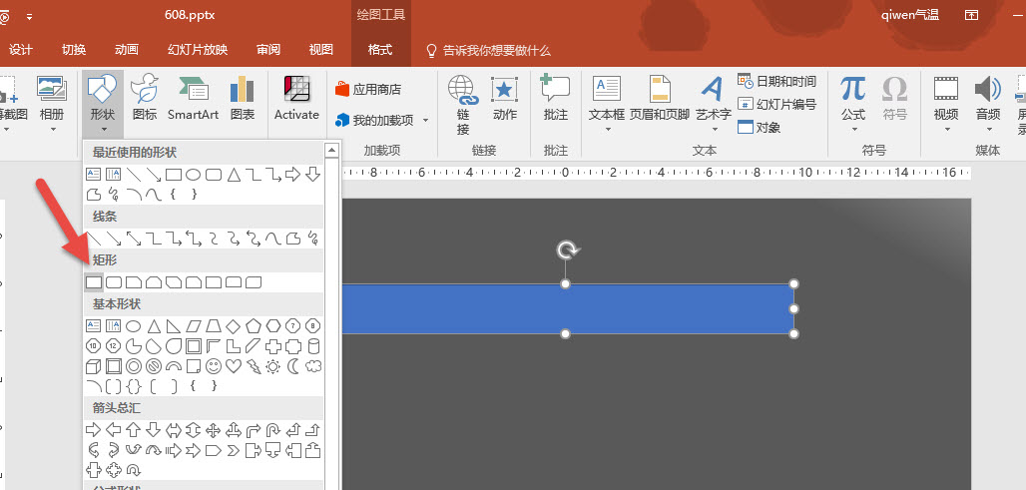This screenshot has height=490, width=1026.
Task: Choose the no-symbol prohibited shape
Action: [154, 366]
